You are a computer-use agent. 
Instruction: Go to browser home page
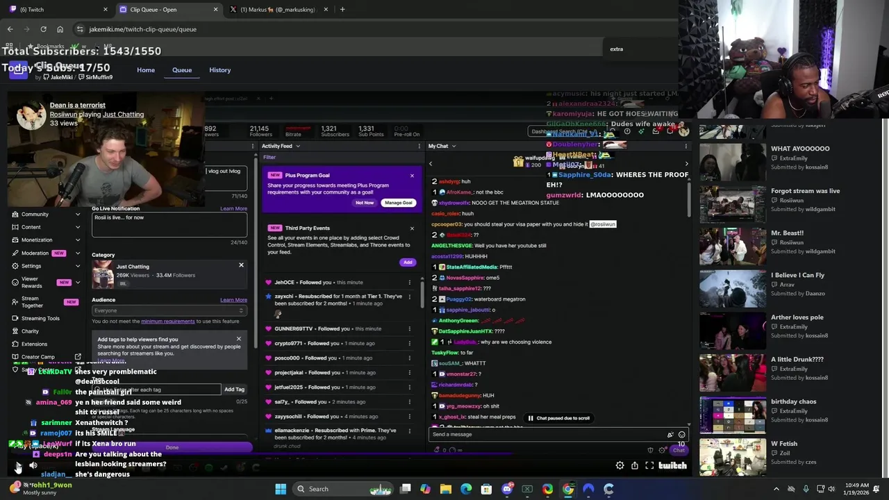pos(60,29)
